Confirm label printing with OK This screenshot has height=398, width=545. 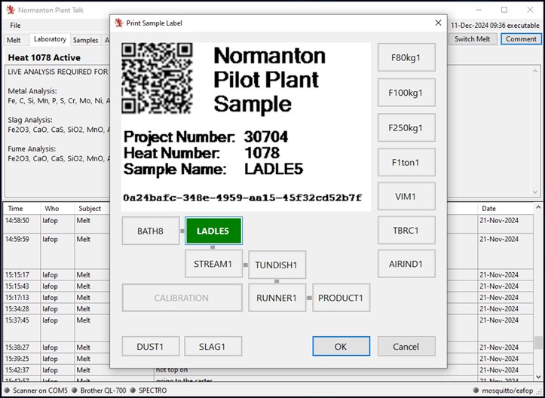tap(341, 346)
